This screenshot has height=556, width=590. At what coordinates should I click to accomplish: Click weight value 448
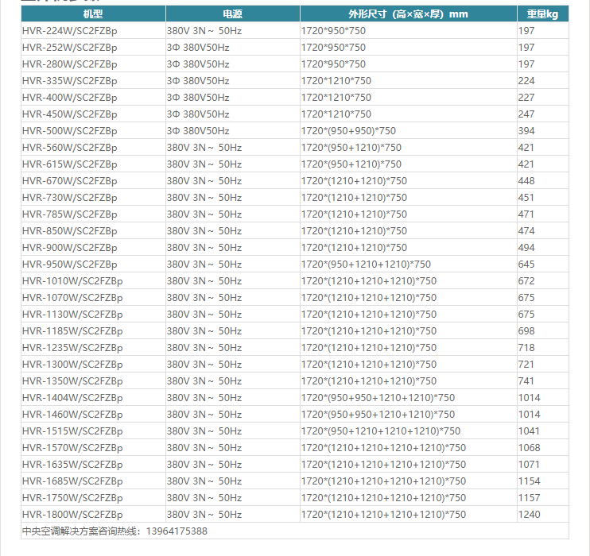click(x=526, y=181)
